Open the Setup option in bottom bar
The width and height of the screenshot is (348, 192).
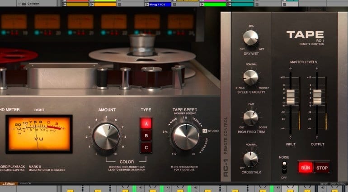[324, 184]
